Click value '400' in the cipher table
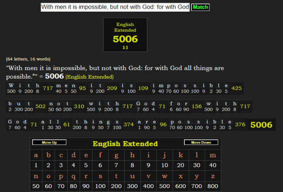This screenshot has width=283, height=192. (149, 186)
